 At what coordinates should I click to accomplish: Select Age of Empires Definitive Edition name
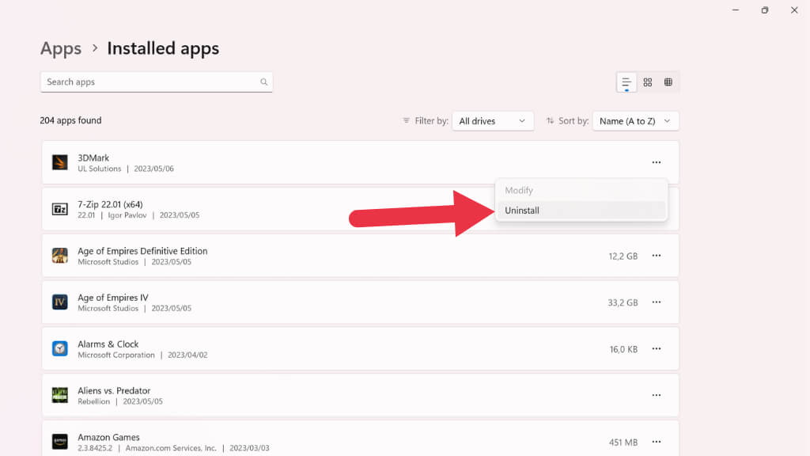[x=142, y=251]
